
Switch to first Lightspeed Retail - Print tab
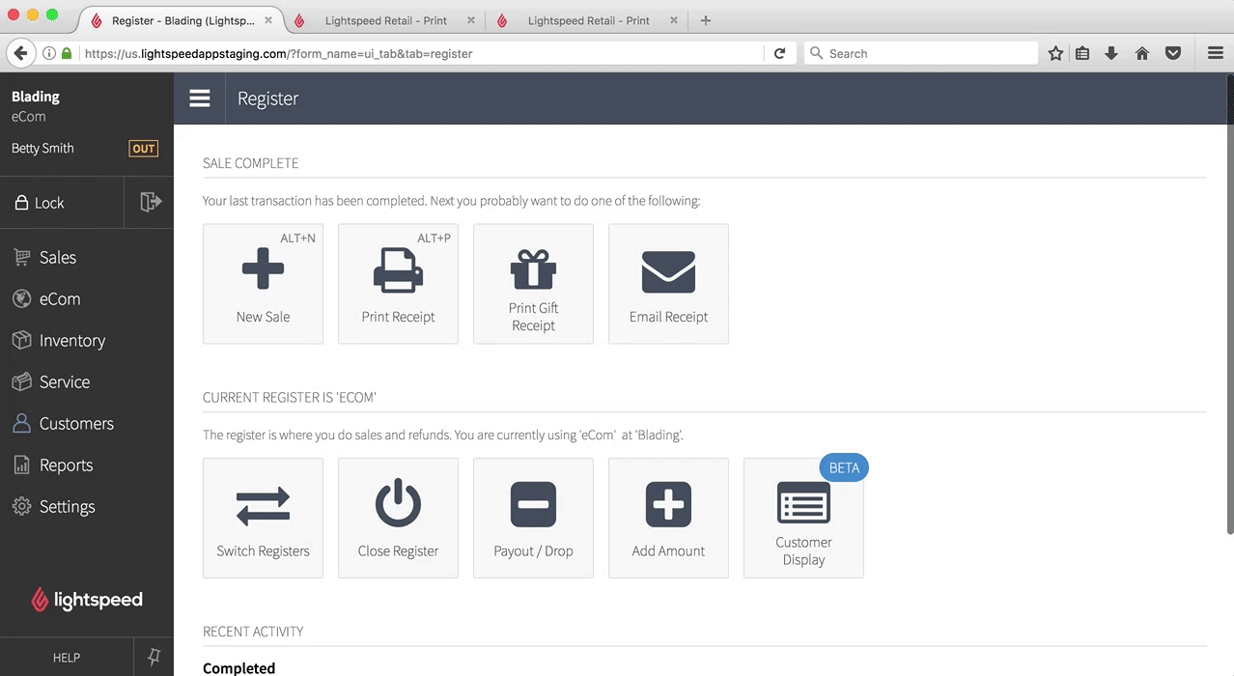click(386, 20)
